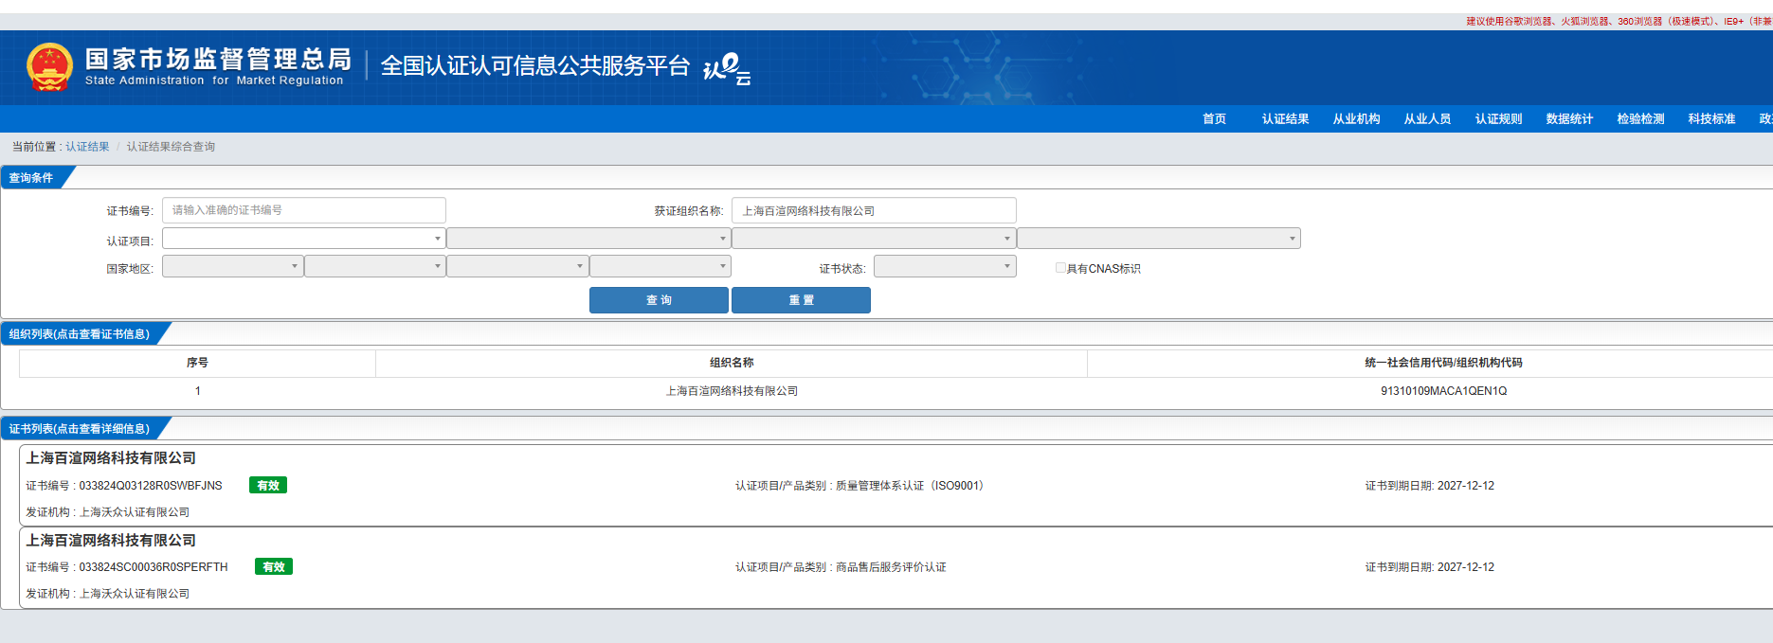Click the 重置 reset button
The image size is (1773, 643).
[x=801, y=300]
